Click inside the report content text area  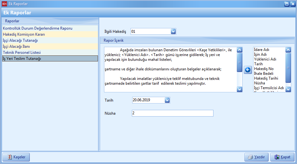170,69
